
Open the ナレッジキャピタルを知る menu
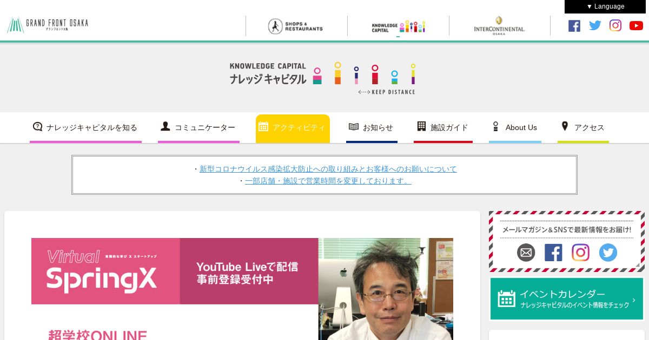point(85,128)
